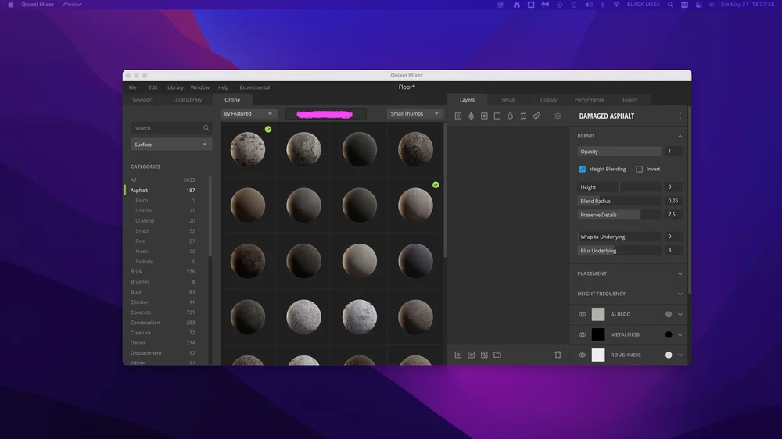Open the Edit menu
The width and height of the screenshot is (782, 439).
tap(153, 87)
